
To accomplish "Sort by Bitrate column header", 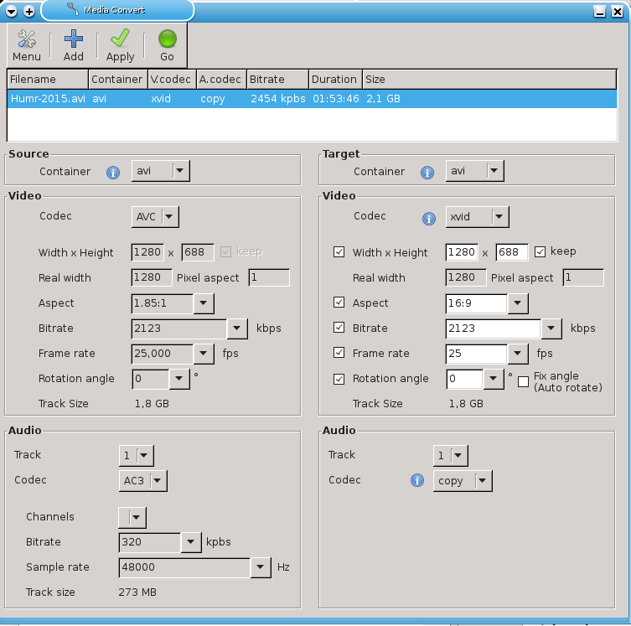I will point(277,80).
